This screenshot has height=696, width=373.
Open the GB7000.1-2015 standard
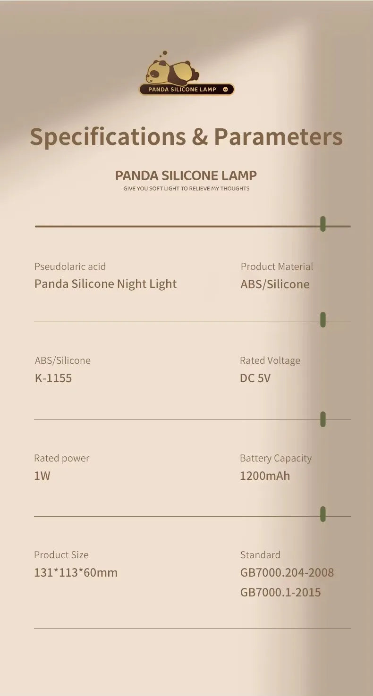tap(280, 592)
